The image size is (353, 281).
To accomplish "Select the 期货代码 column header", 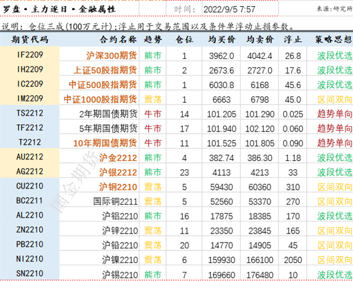I will coord(29,40).
